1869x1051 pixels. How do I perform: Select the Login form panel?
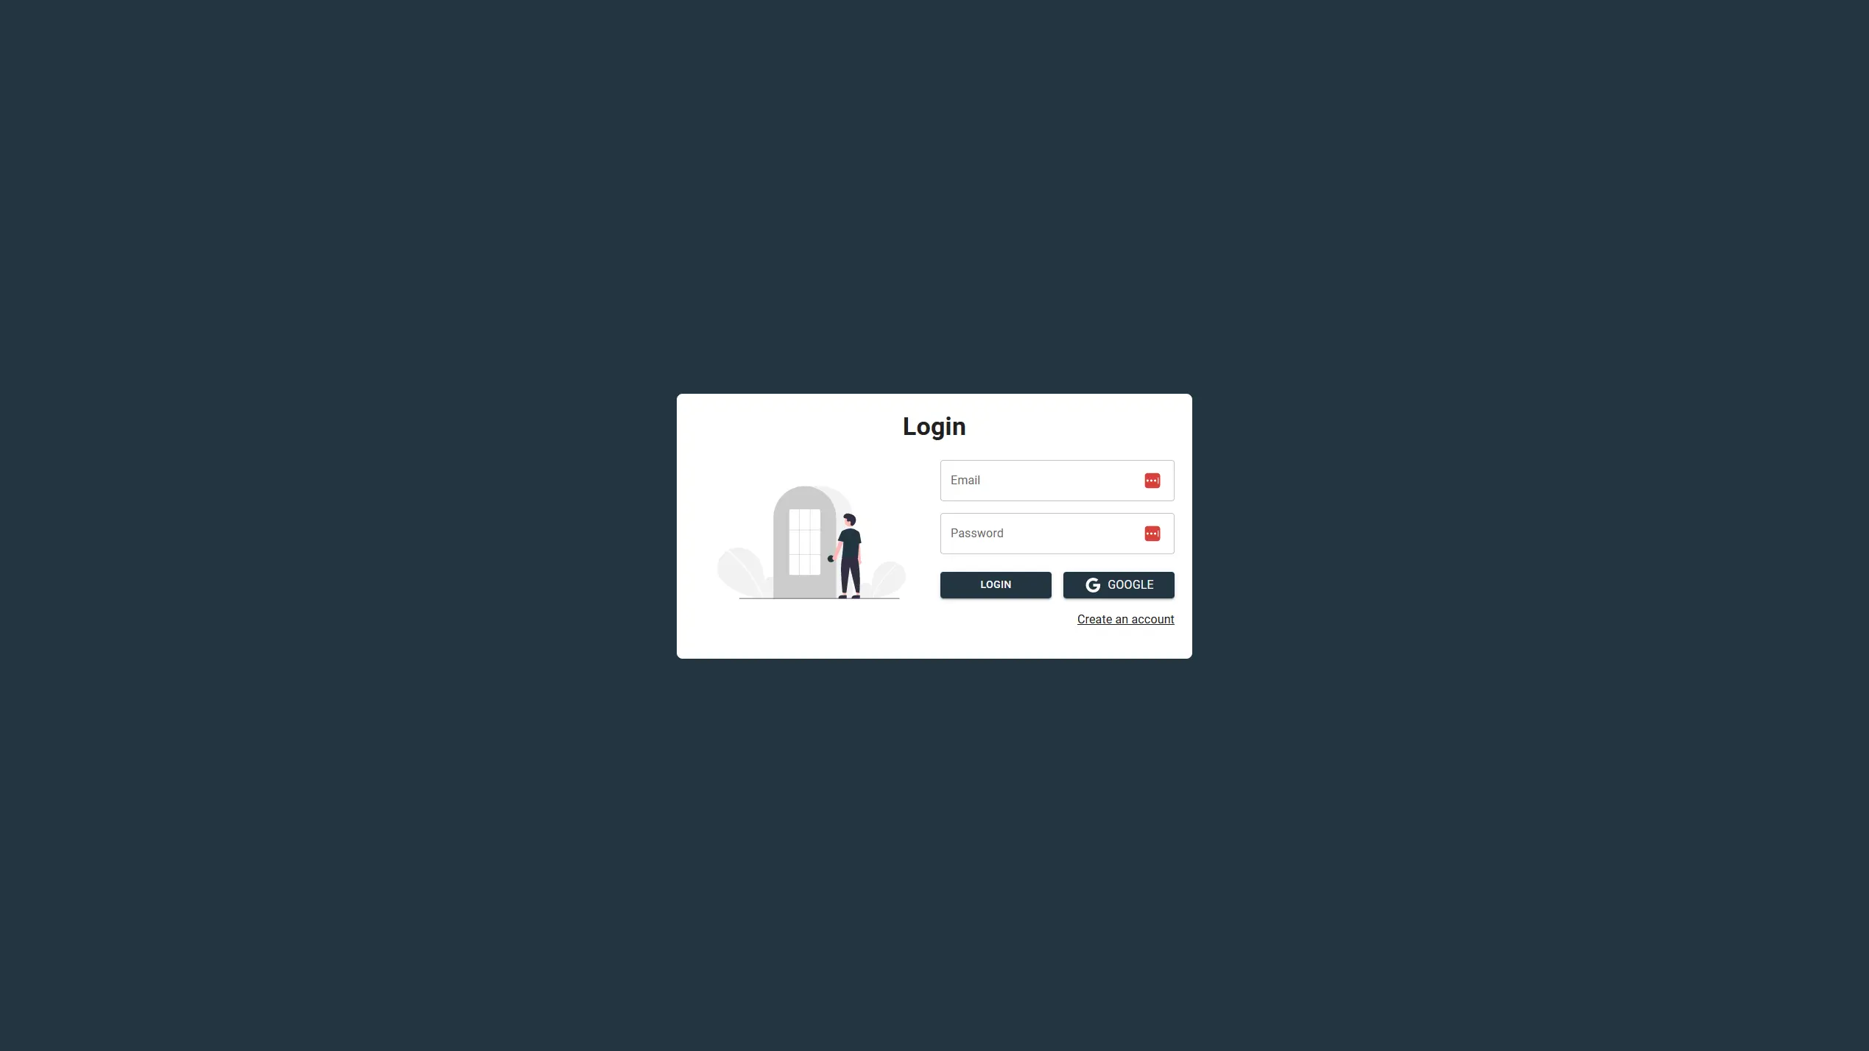pyautogui.click(x=934, y=526)
